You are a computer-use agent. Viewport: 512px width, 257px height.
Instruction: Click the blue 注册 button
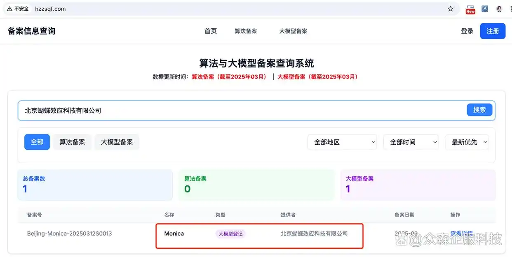(493, 31)
